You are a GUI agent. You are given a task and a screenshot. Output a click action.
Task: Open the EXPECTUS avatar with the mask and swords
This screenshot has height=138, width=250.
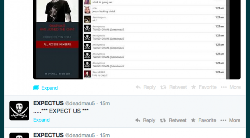(x=19, y=111)
